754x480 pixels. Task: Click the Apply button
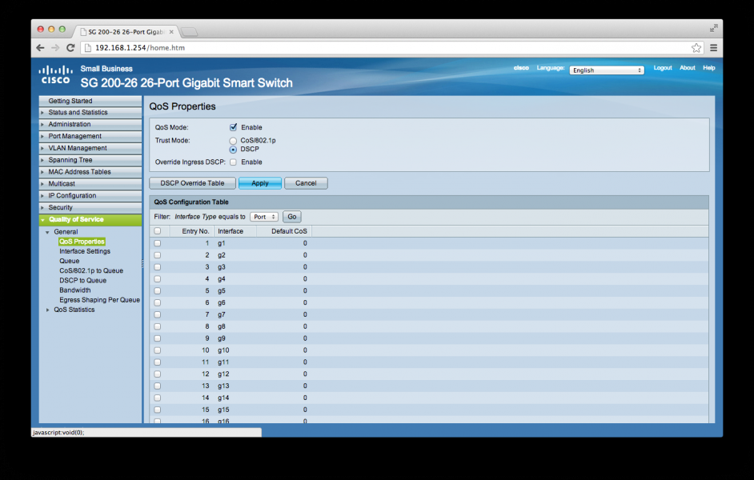(259, 183)
